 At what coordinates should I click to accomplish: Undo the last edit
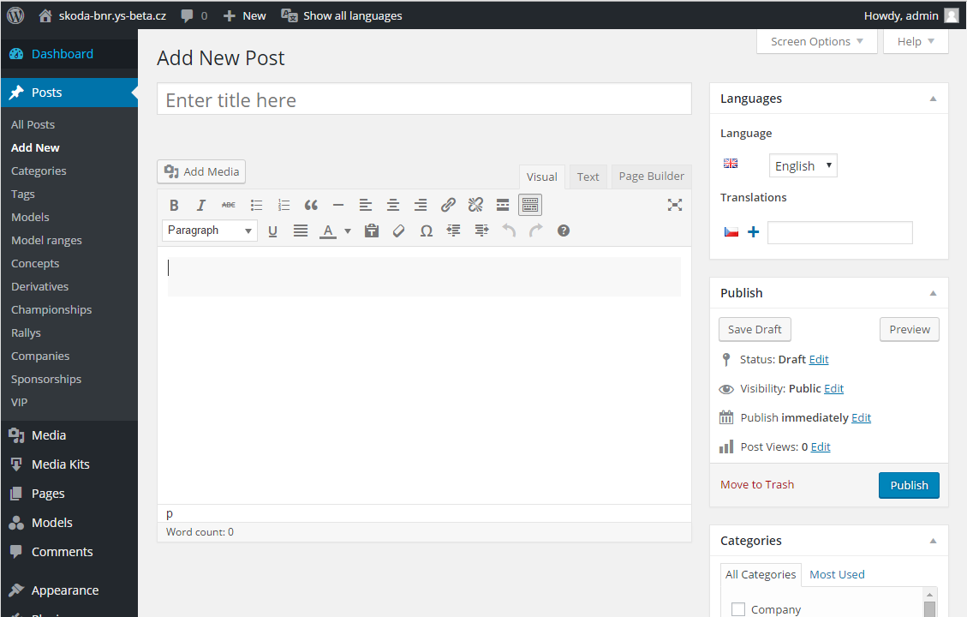pyautogui.click(x=509, y=231)
